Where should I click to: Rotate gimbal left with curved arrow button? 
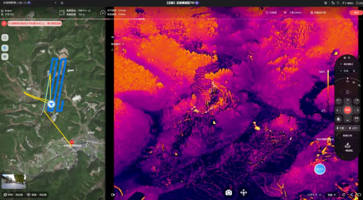click(339, 101)
